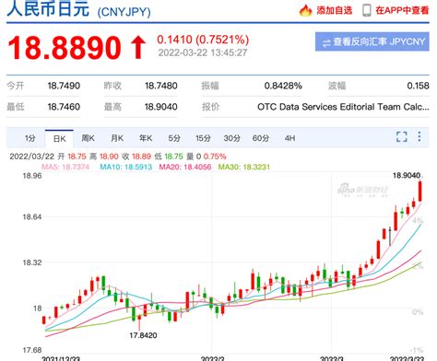
Task: Click the 波幅 value 0.158
Action: [418, 86]
